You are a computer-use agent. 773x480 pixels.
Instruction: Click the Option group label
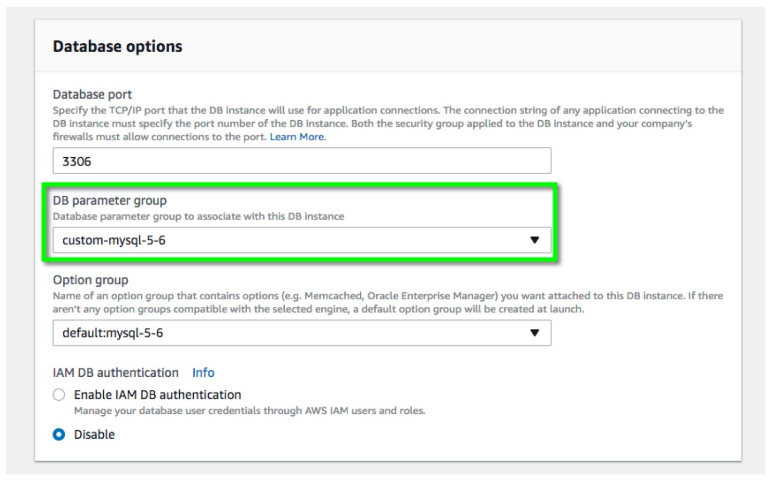point(91,280)
